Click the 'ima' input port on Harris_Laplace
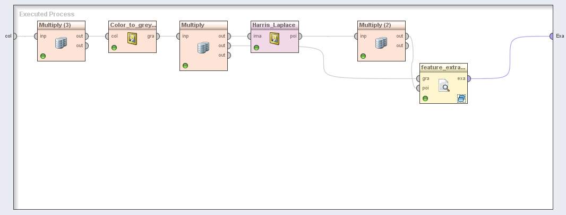Image resolution: width=566 pixels, height=215 pixels. [x=251, y=36]
